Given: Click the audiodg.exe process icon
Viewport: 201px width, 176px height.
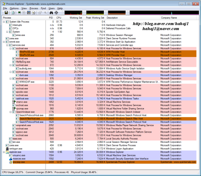Looking at the screenshot, I should click(x=17, y=69).
